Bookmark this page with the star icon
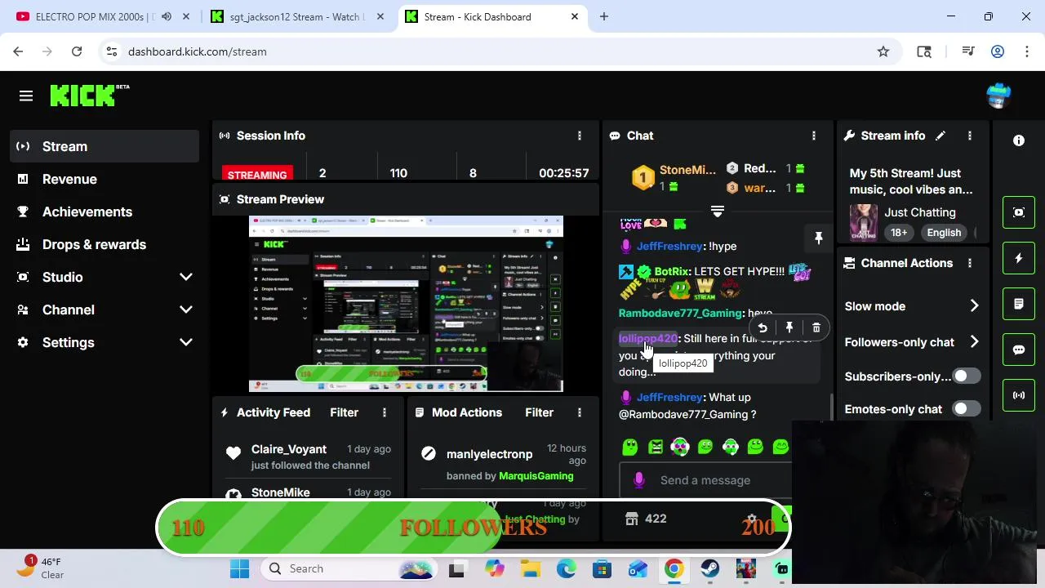The width and height of the screenshot is (1045, 588). tap(883, 51)
